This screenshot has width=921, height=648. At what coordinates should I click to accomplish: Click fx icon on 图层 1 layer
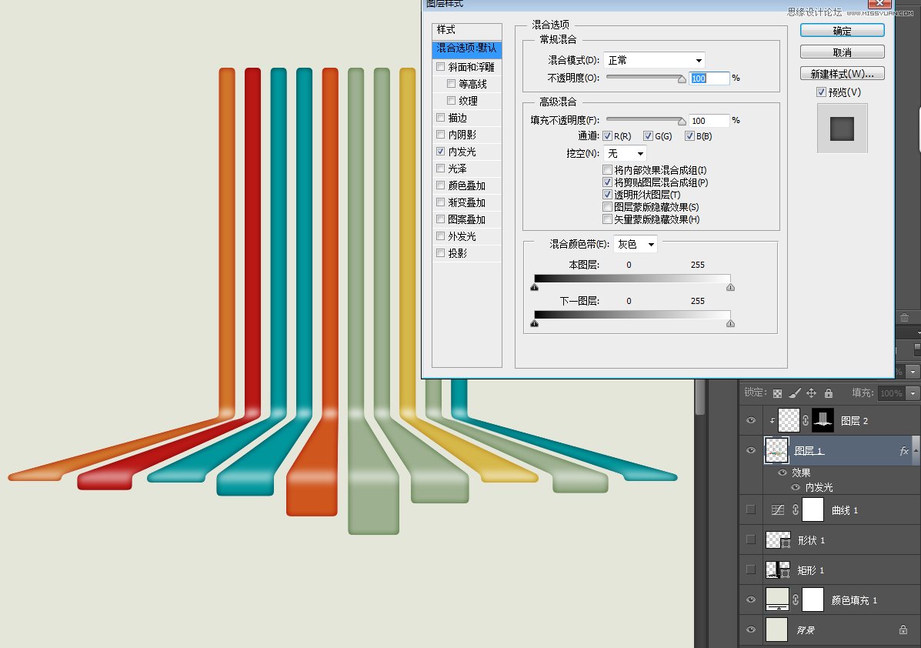[904, 451]
